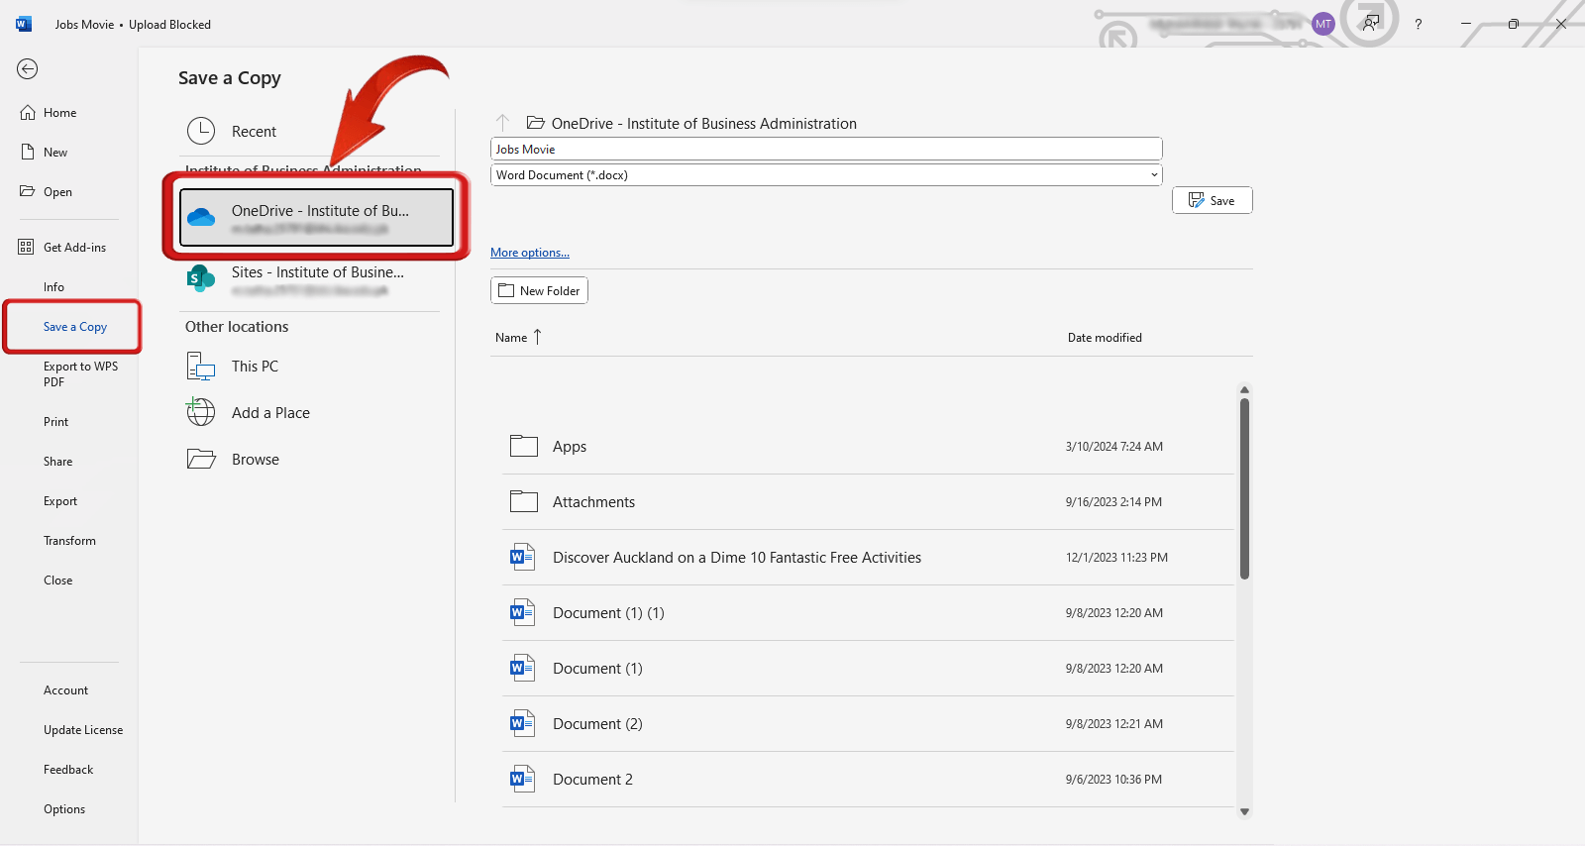Open Feedback page

[x=68, y=770]
